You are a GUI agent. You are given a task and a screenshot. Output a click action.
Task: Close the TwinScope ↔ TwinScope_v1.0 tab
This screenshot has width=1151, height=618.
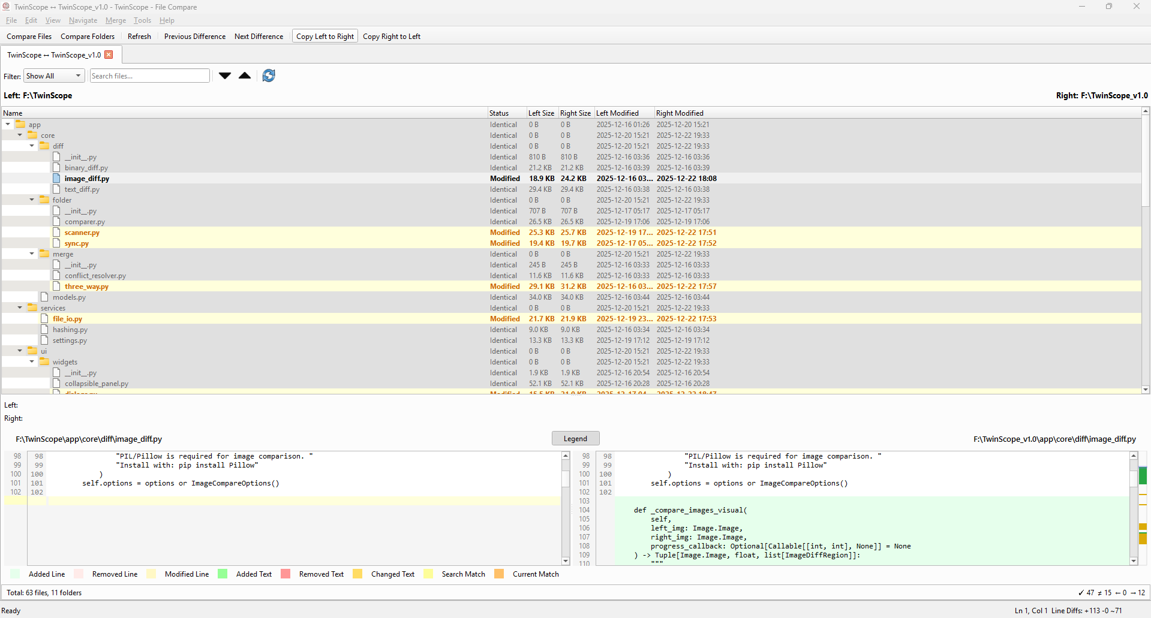tap(109, 55)
